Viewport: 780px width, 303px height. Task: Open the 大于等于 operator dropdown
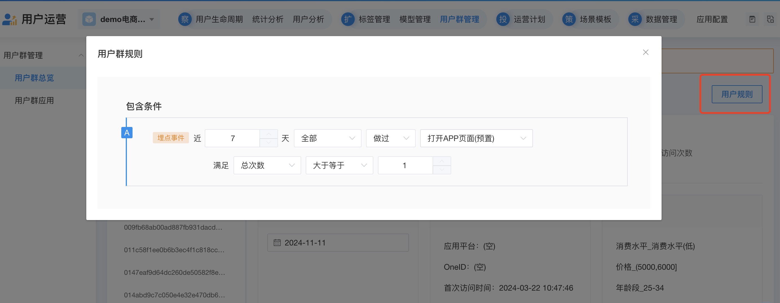(339, 165)
